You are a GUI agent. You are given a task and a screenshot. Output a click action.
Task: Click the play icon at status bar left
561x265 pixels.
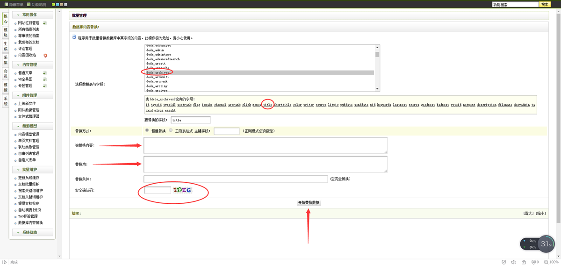(x=5, y=262)
